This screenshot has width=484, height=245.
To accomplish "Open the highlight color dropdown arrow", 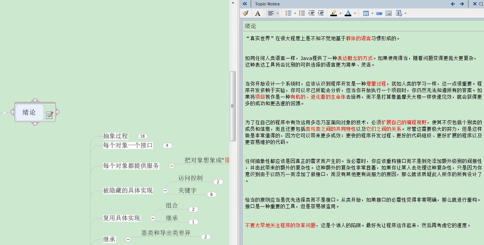I will (340, 13).
